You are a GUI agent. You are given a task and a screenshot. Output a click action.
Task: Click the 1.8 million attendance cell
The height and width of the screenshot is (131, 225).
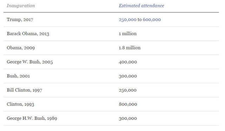point(130,48)
